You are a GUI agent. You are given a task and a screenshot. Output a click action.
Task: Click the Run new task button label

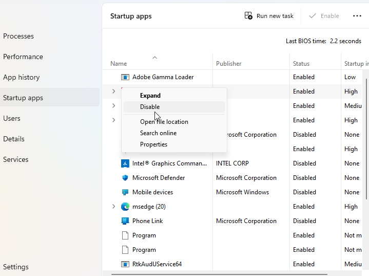coord(275,16)
